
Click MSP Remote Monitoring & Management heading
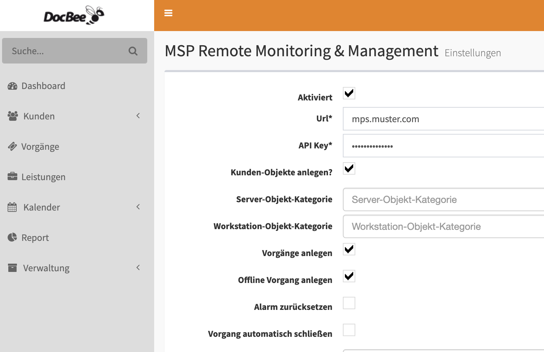click(x=301, y=51)
